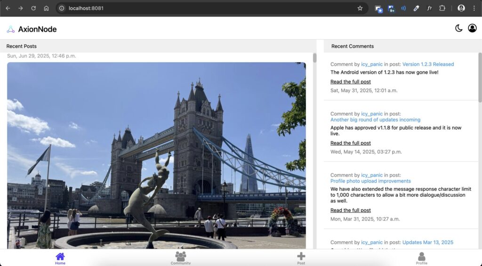The image size is (482, 266).
Task: Open the Version 1.2.3 Released post link
Action: pyautogui.click(x=428, y=64)
